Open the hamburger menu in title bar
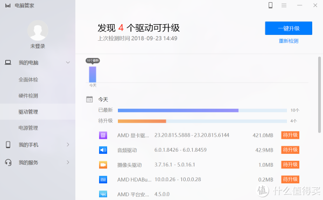Viewport: 323px width, 200px height. coord(284,5)
